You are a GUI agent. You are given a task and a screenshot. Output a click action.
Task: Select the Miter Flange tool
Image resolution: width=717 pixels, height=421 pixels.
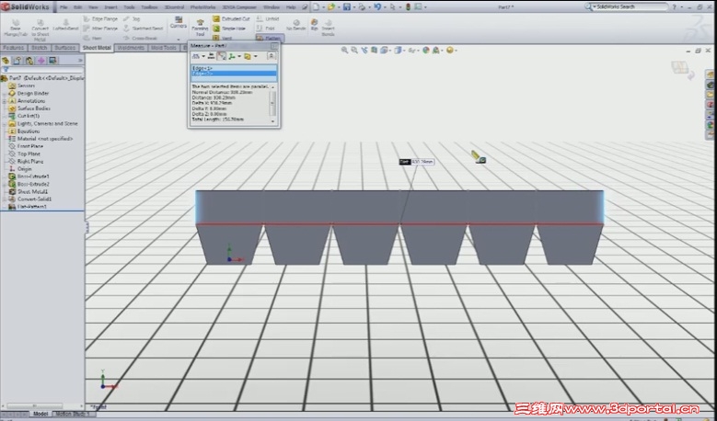coord(100,28)
